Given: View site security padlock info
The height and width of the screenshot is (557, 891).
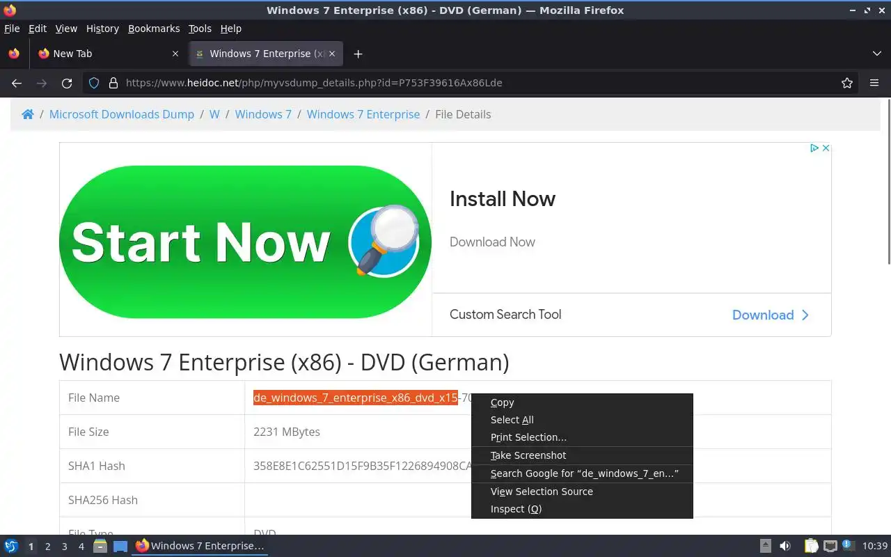Looking at the screenshot, I should pyautogui.click(x=113, y=83).
